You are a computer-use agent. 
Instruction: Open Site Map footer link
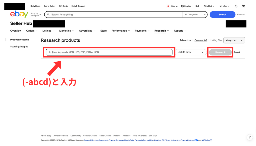point(153,136)
